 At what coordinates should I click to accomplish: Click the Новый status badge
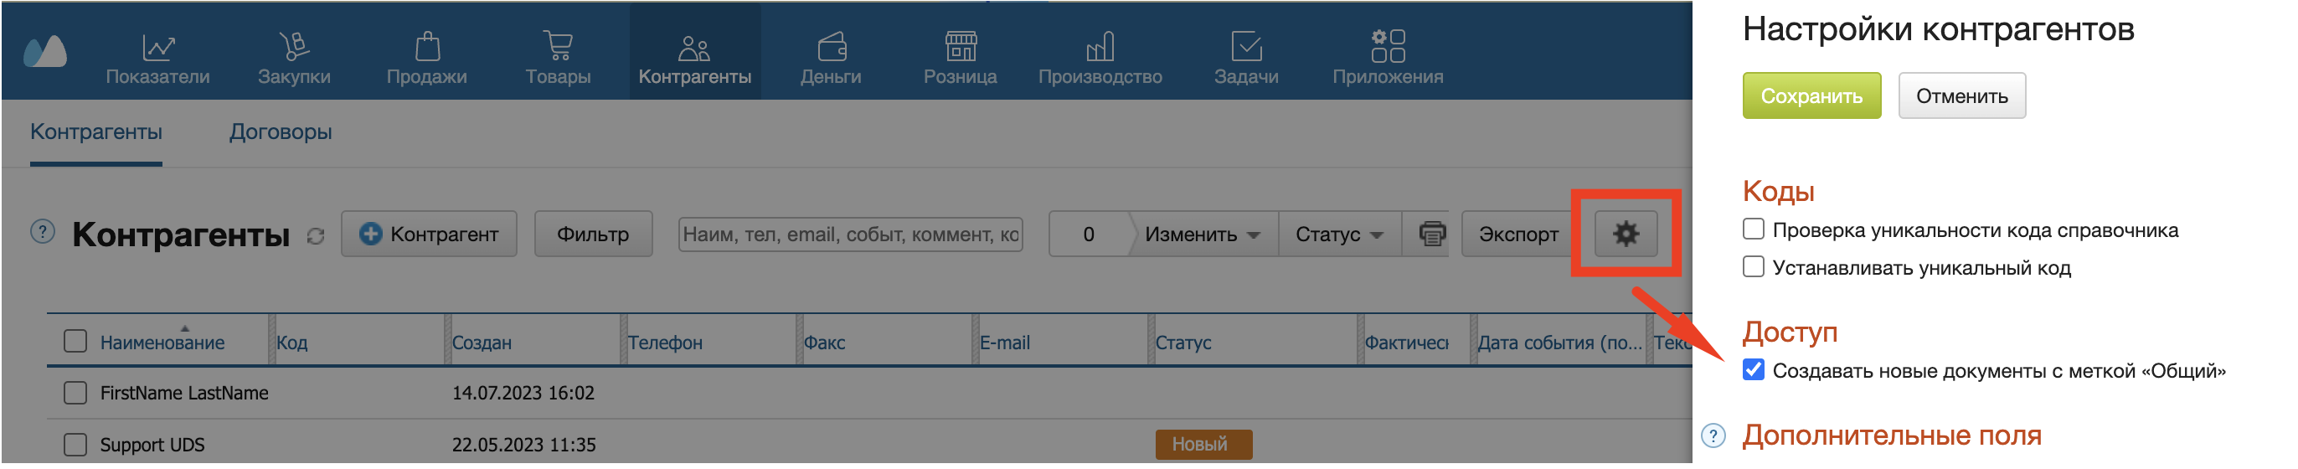pos(1204,445)
